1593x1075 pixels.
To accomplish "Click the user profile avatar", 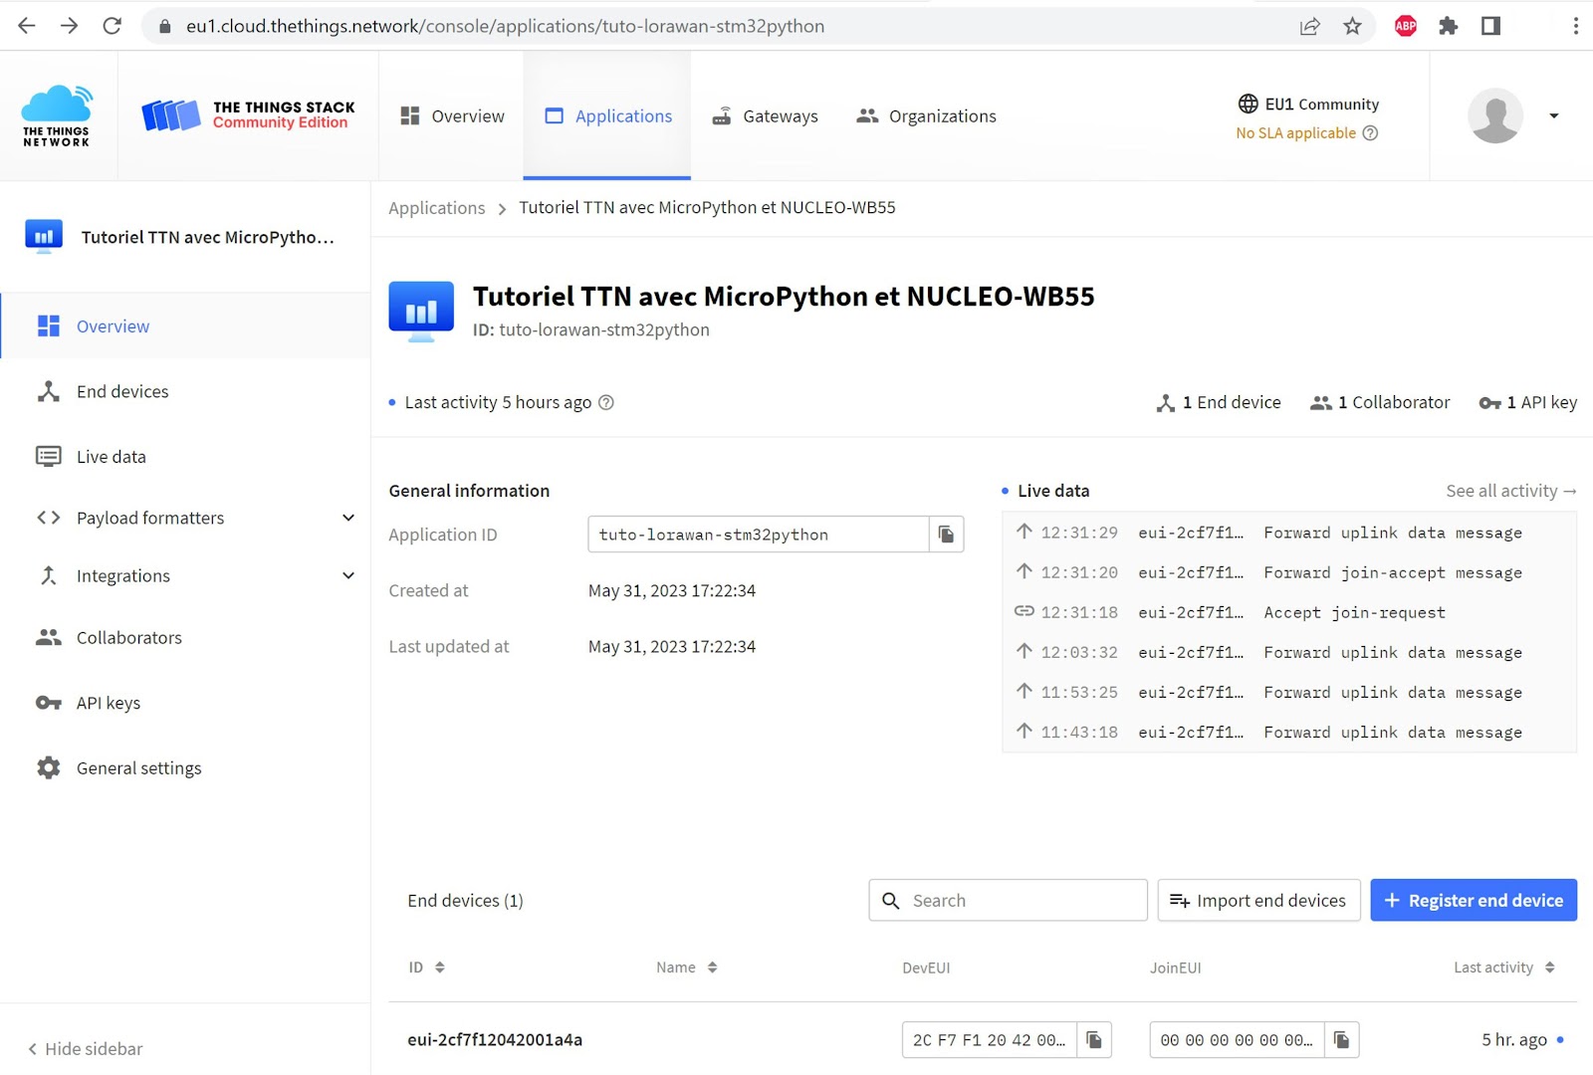I will 1495,115.
